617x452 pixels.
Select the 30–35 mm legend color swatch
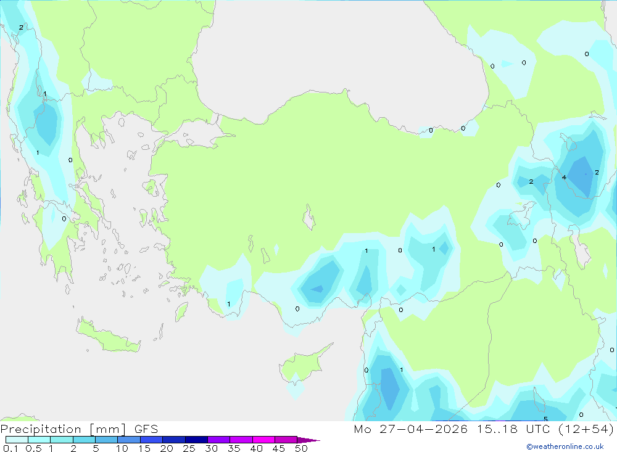pyautogui.click(x=218, y=440)
